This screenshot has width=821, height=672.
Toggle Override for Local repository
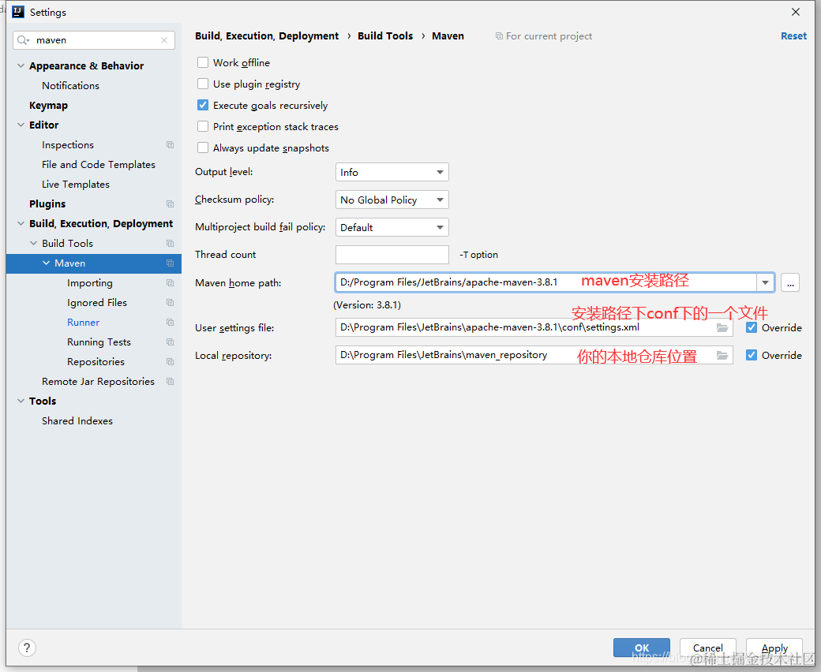(752, 356)
